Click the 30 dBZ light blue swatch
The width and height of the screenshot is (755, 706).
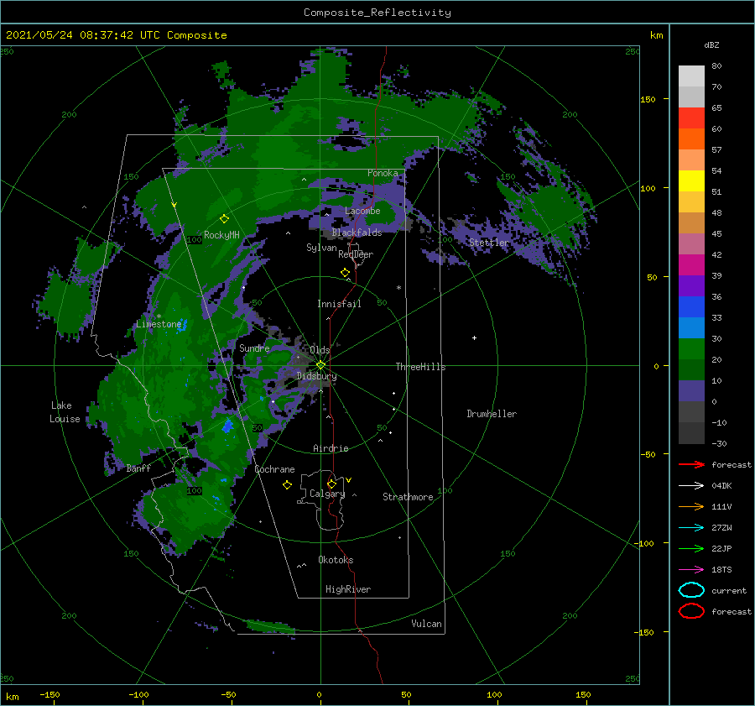pos(691,327)
